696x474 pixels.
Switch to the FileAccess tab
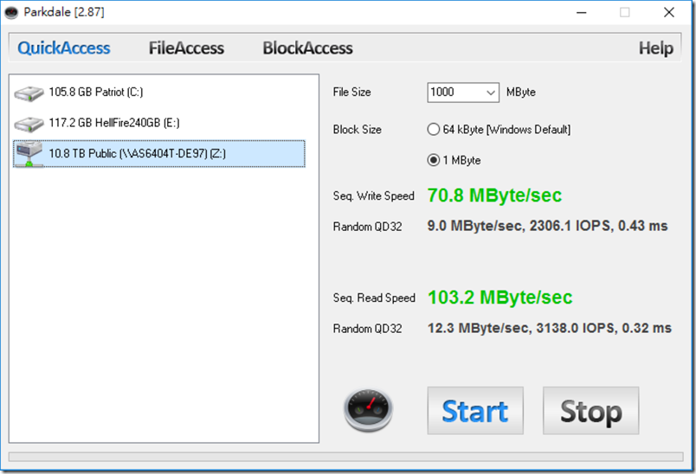coord(186,48)
